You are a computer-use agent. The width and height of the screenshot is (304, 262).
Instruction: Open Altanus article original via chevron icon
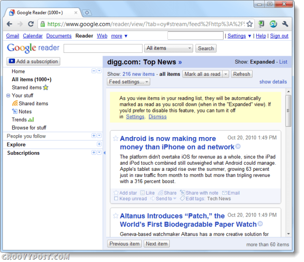pos(260,224)
